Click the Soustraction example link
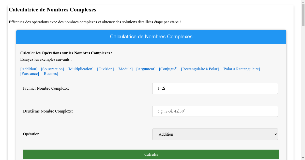Image resolution: width=305 pixels, height=160 pixels. [x=52, y=69]
